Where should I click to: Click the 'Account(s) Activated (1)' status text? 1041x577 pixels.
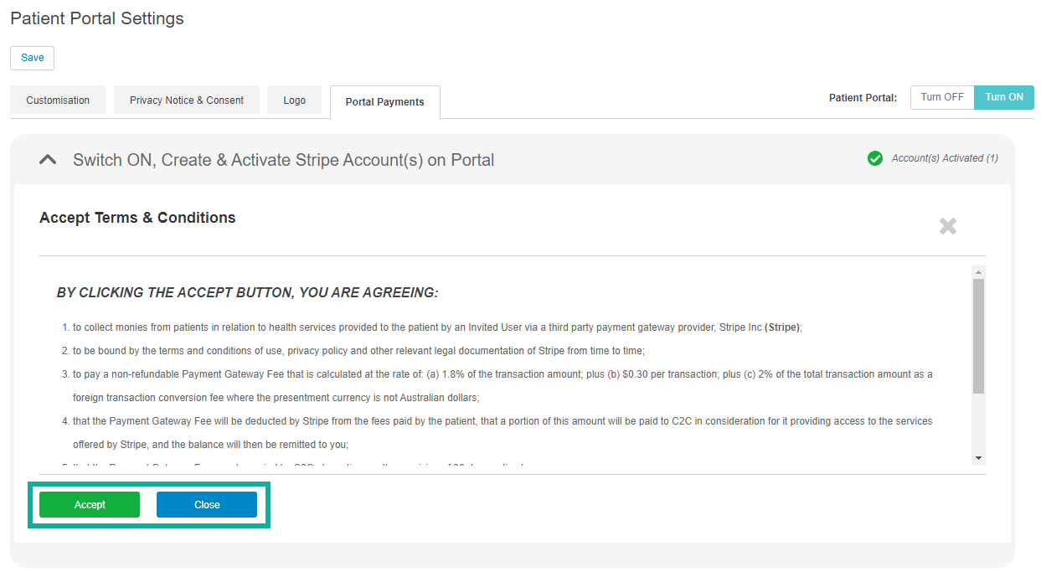coord(945,158)
